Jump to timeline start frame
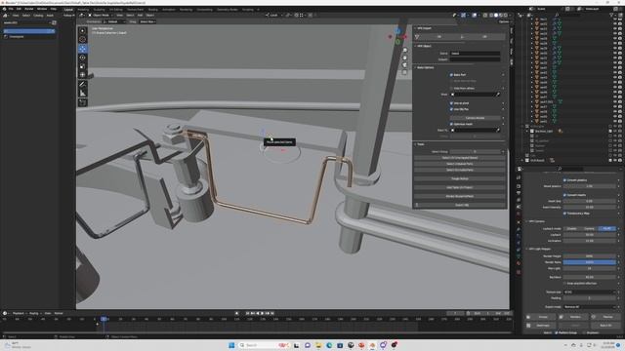This screenshot has width=625, height=351. click(247, 313)
